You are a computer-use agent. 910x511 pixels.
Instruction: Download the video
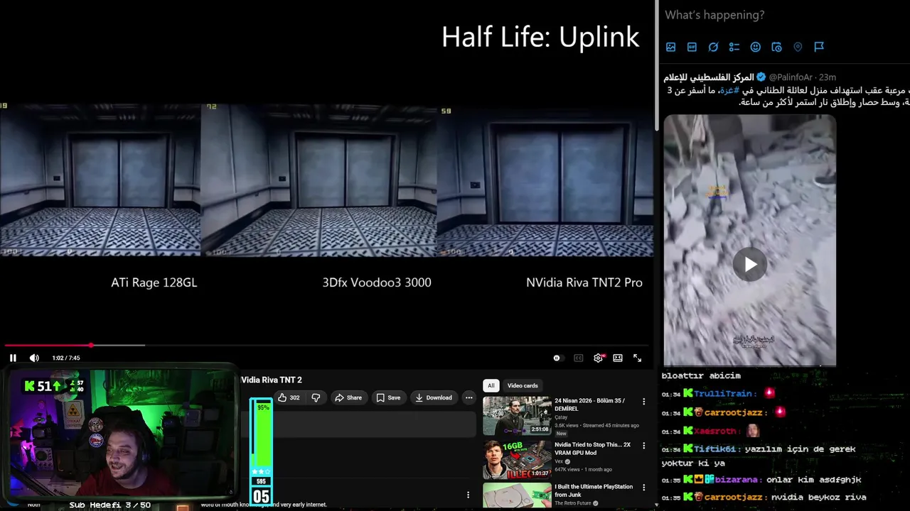click(x=434, y=397)
